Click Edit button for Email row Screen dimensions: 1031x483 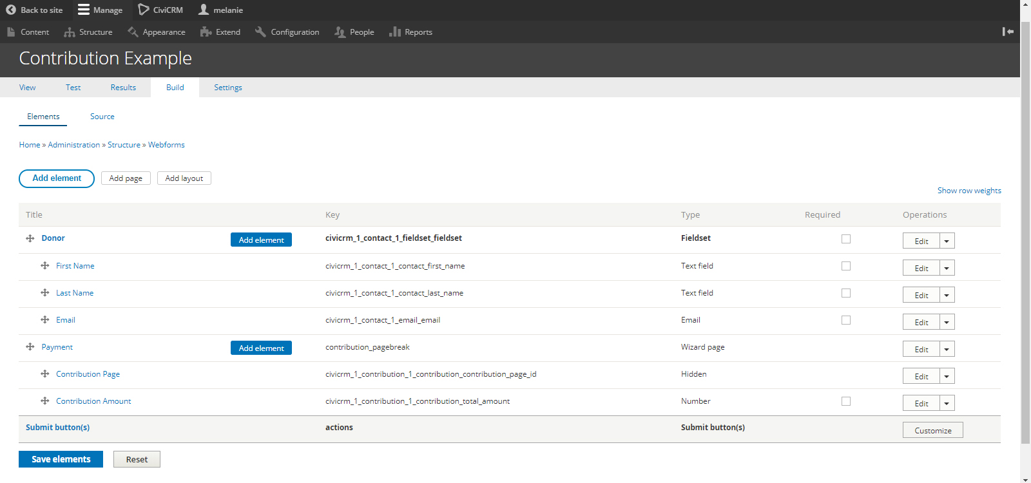[x=921, y=322]
